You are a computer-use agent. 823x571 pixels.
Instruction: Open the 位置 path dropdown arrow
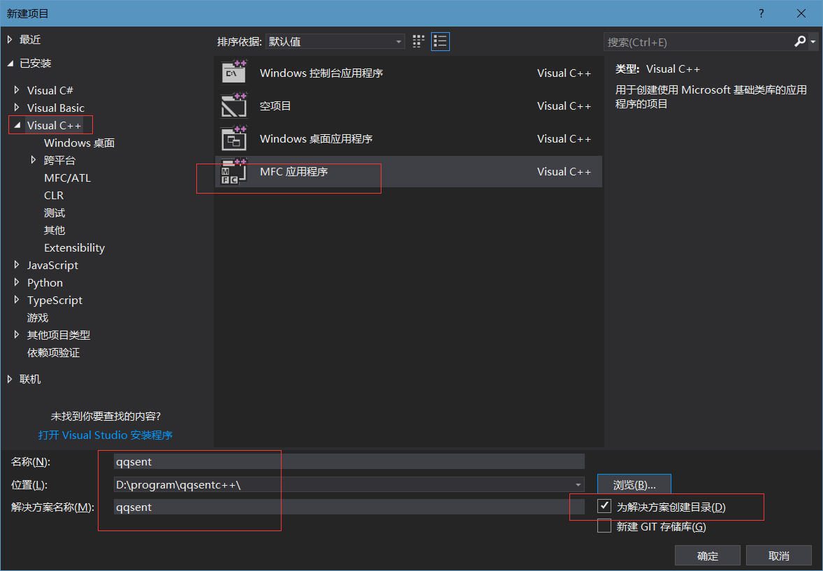point(578,484)
